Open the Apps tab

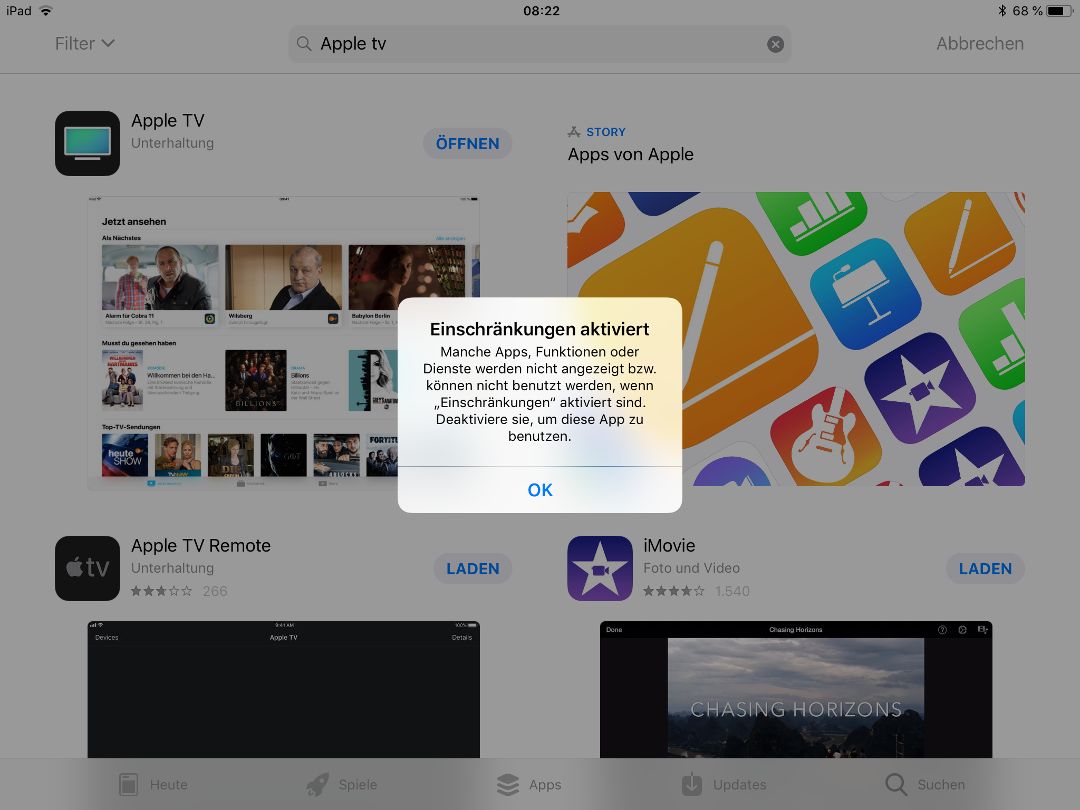(x=529, y=784)
